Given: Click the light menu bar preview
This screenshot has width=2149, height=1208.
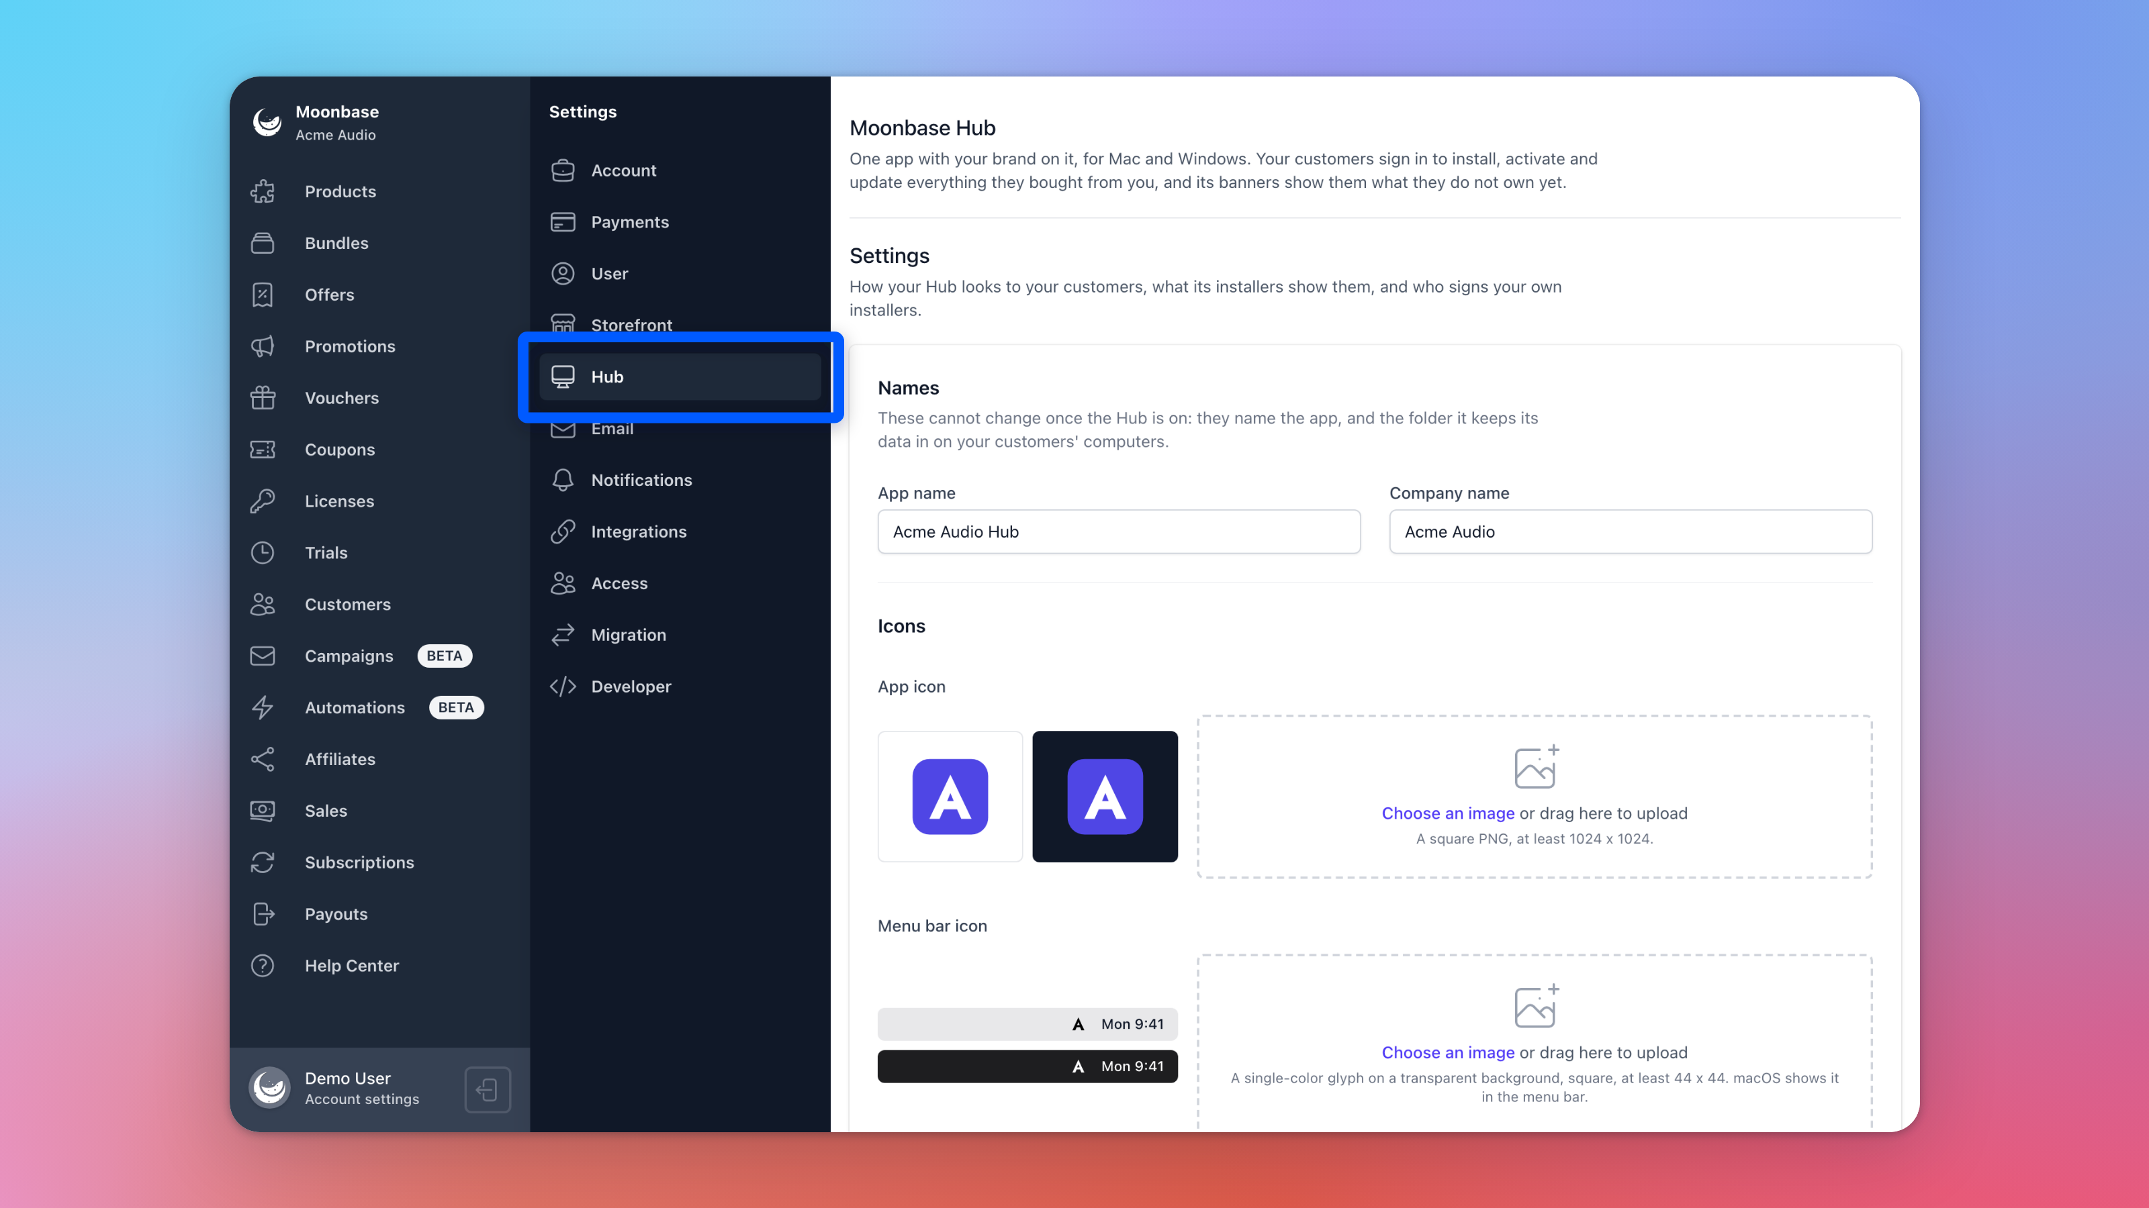Looking at the screenshot, I should (1027, 1025).
